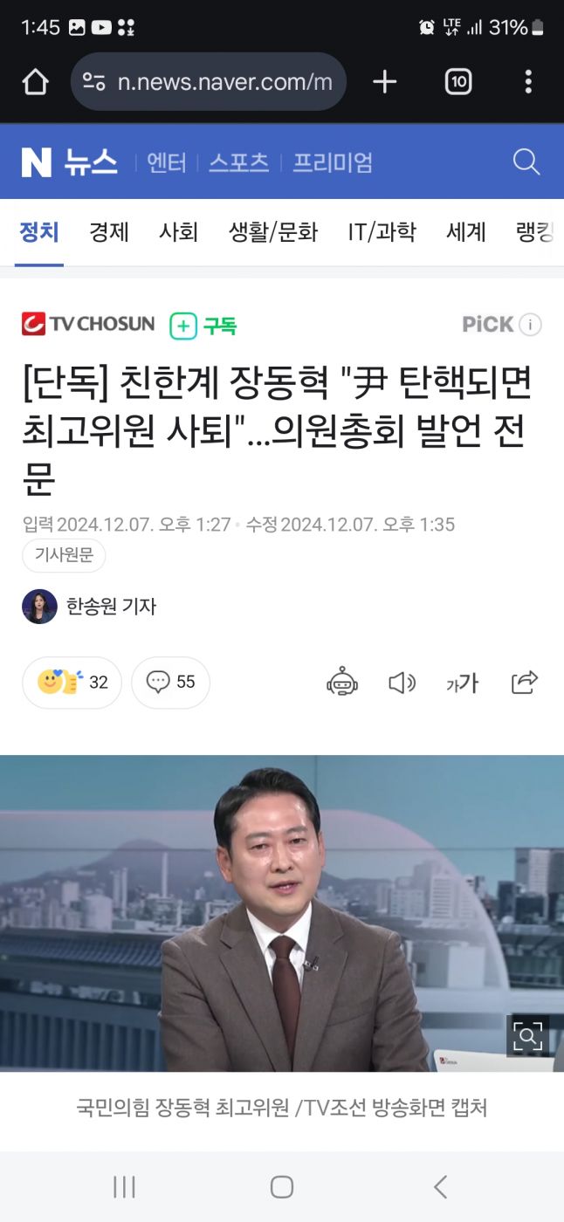Open the 55 comments button
Viewport: 564px width, 1222px height.
(170, 683)
